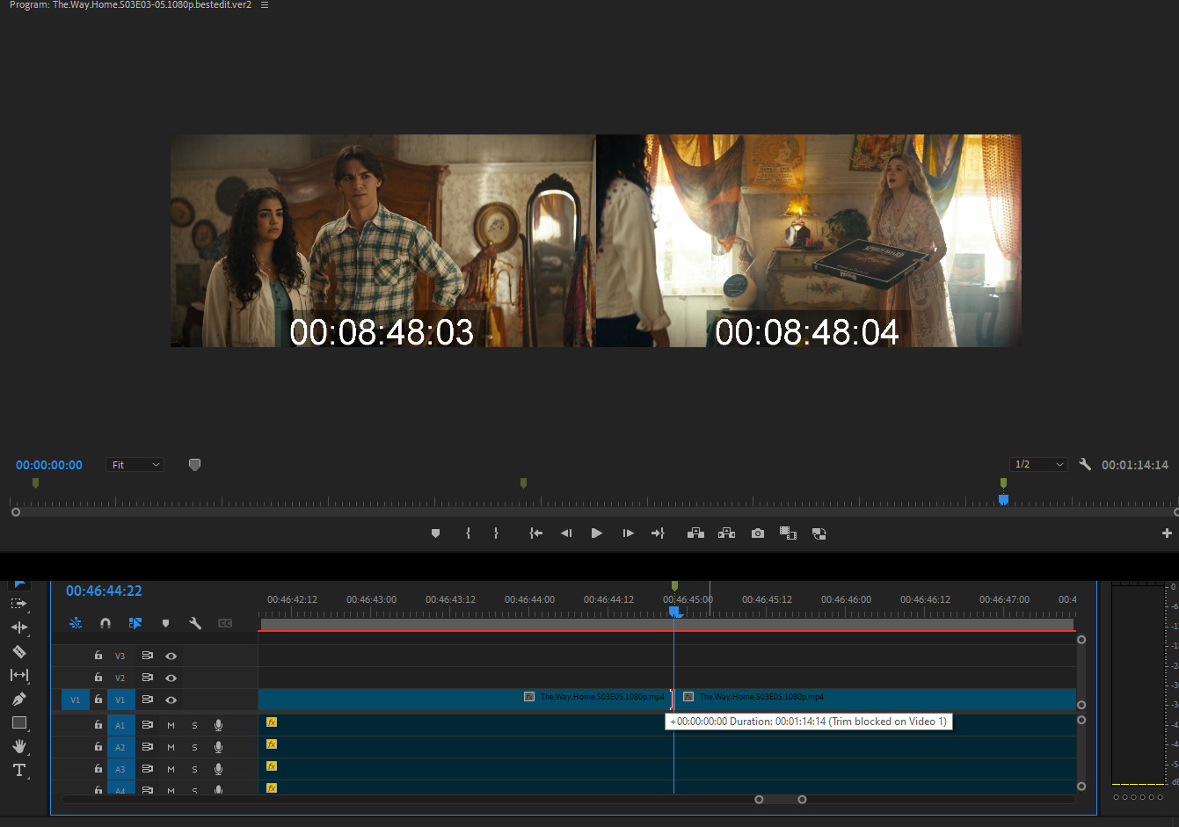Play the program monitor
This screenshot has width=1179, height=827.
pos(597,533)
